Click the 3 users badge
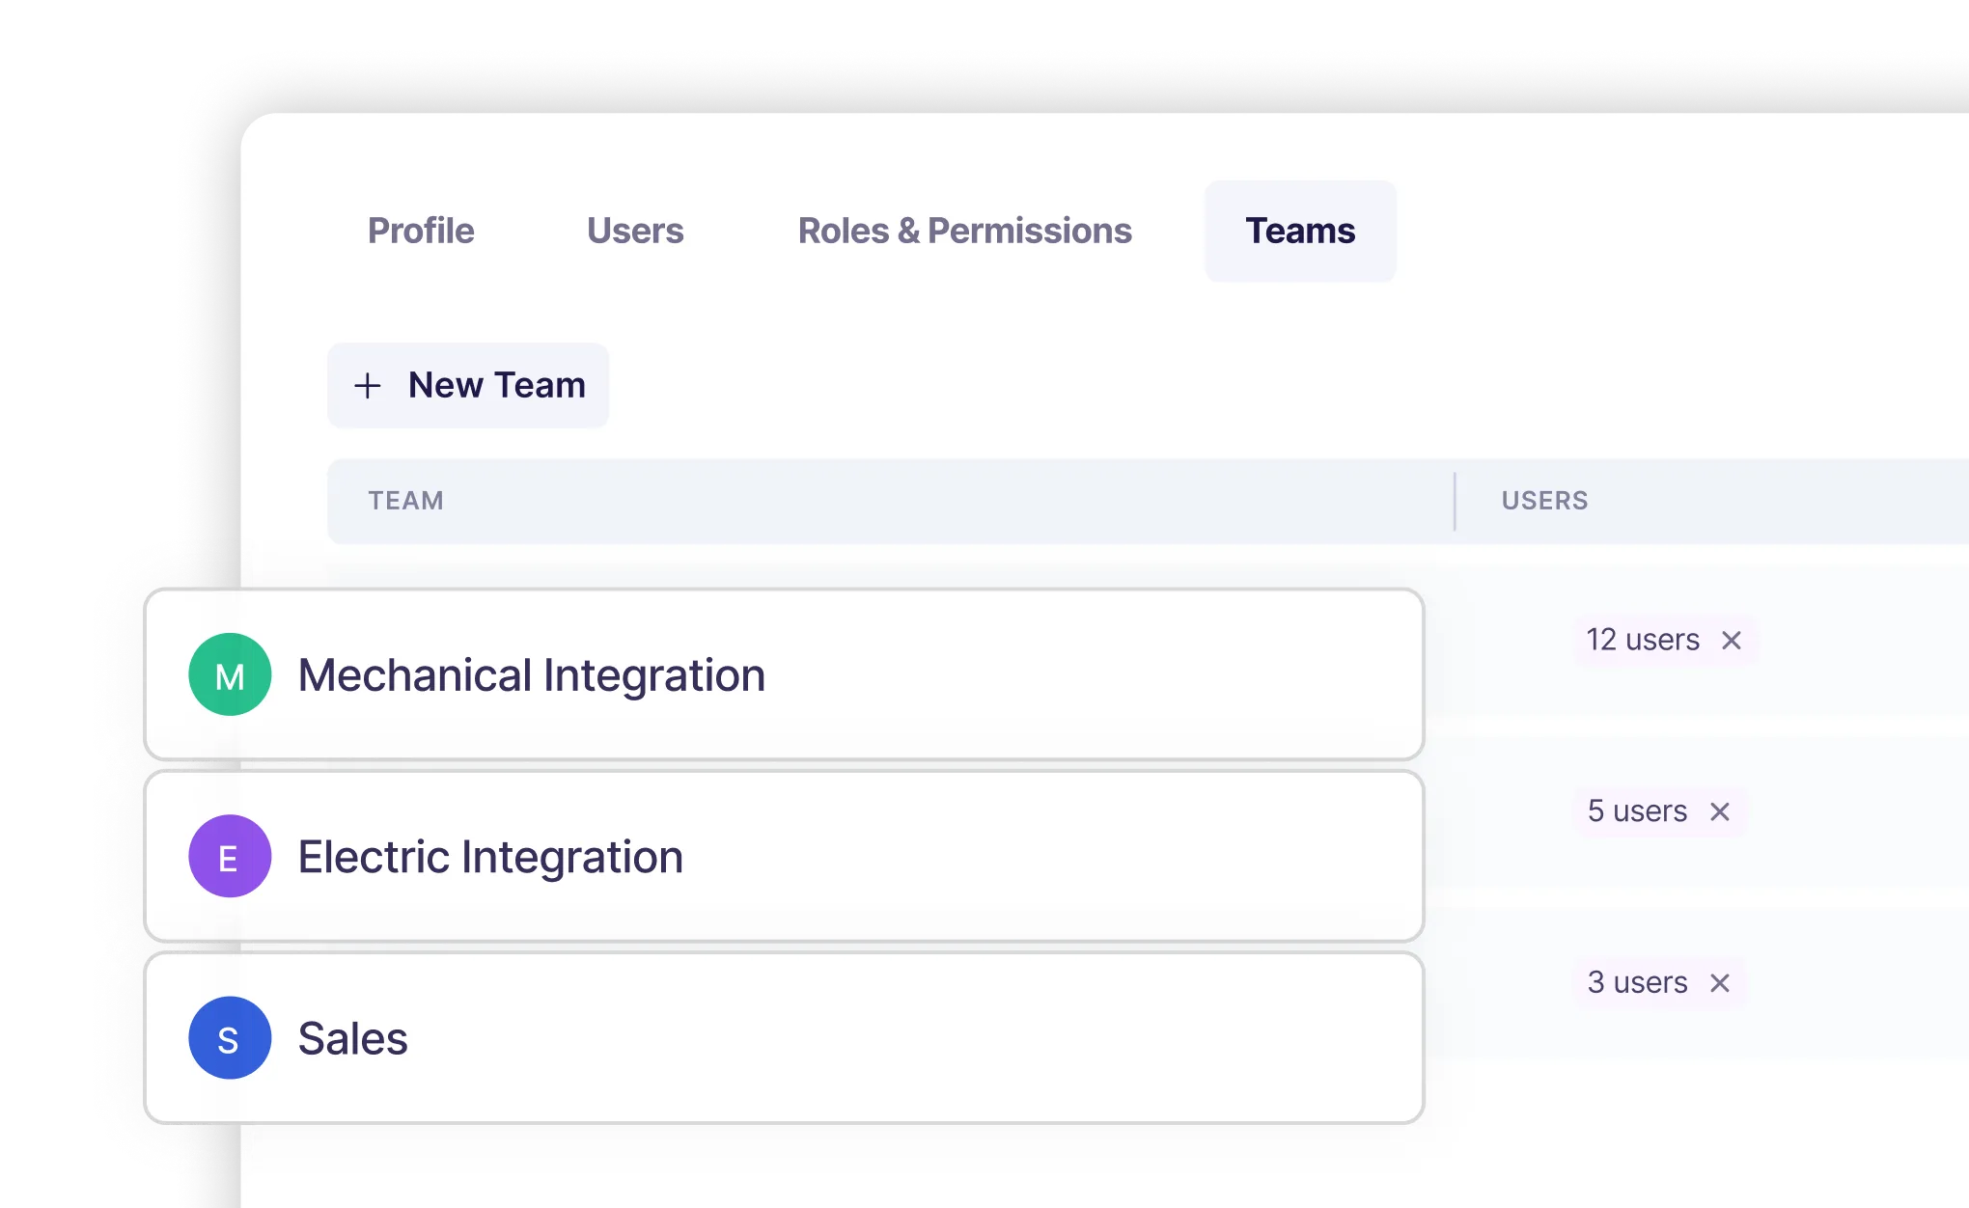The image size is (1969, 1208). 1637,982
